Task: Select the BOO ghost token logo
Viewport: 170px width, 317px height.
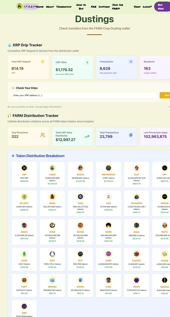Action: tap(52, 254)
